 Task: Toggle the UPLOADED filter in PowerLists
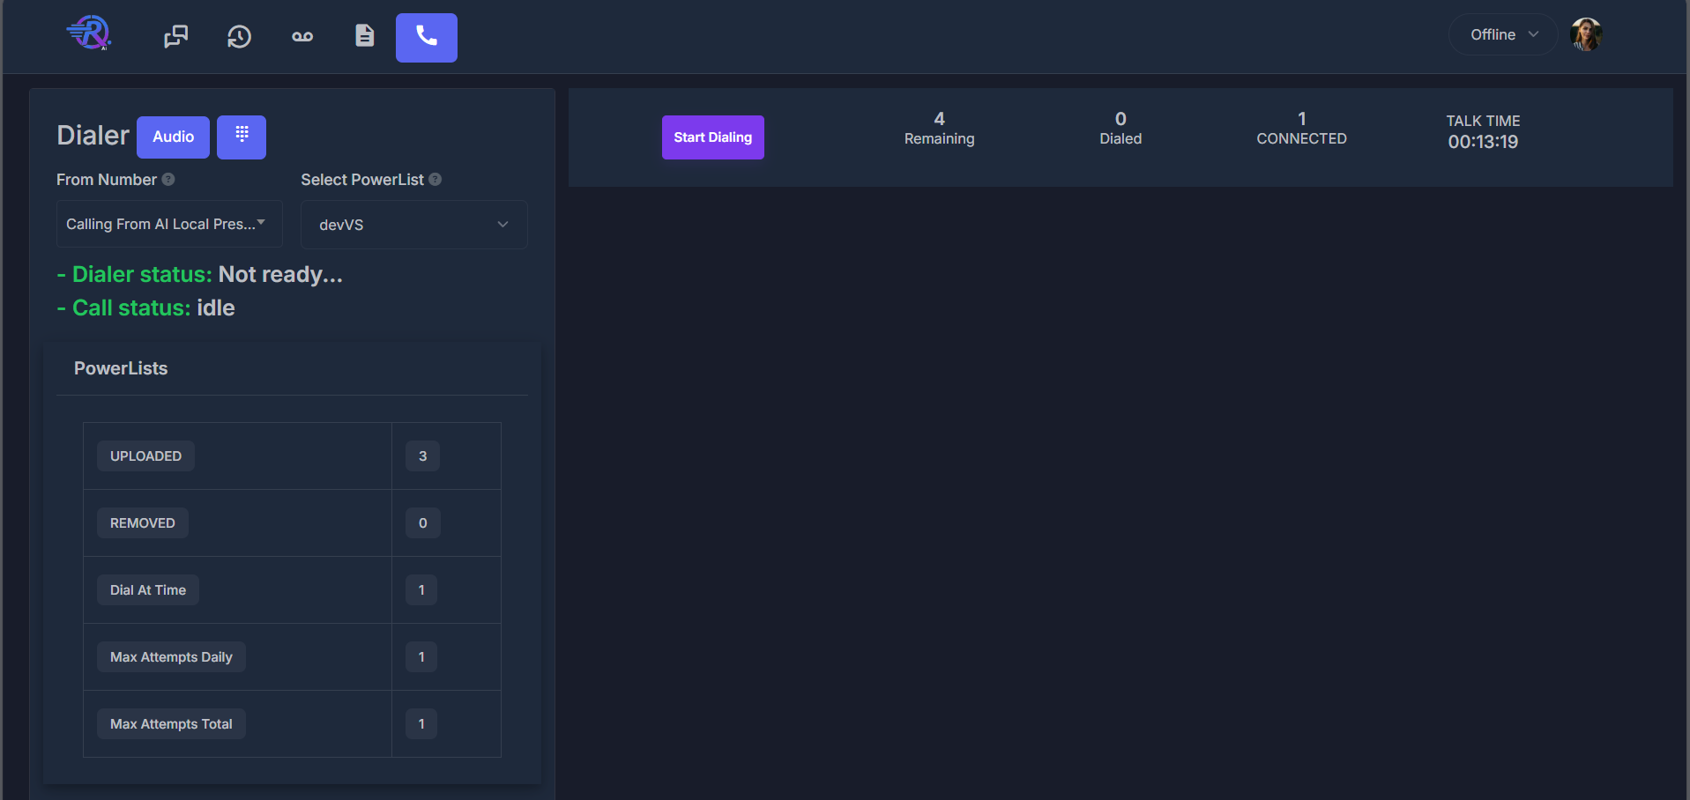145,456
